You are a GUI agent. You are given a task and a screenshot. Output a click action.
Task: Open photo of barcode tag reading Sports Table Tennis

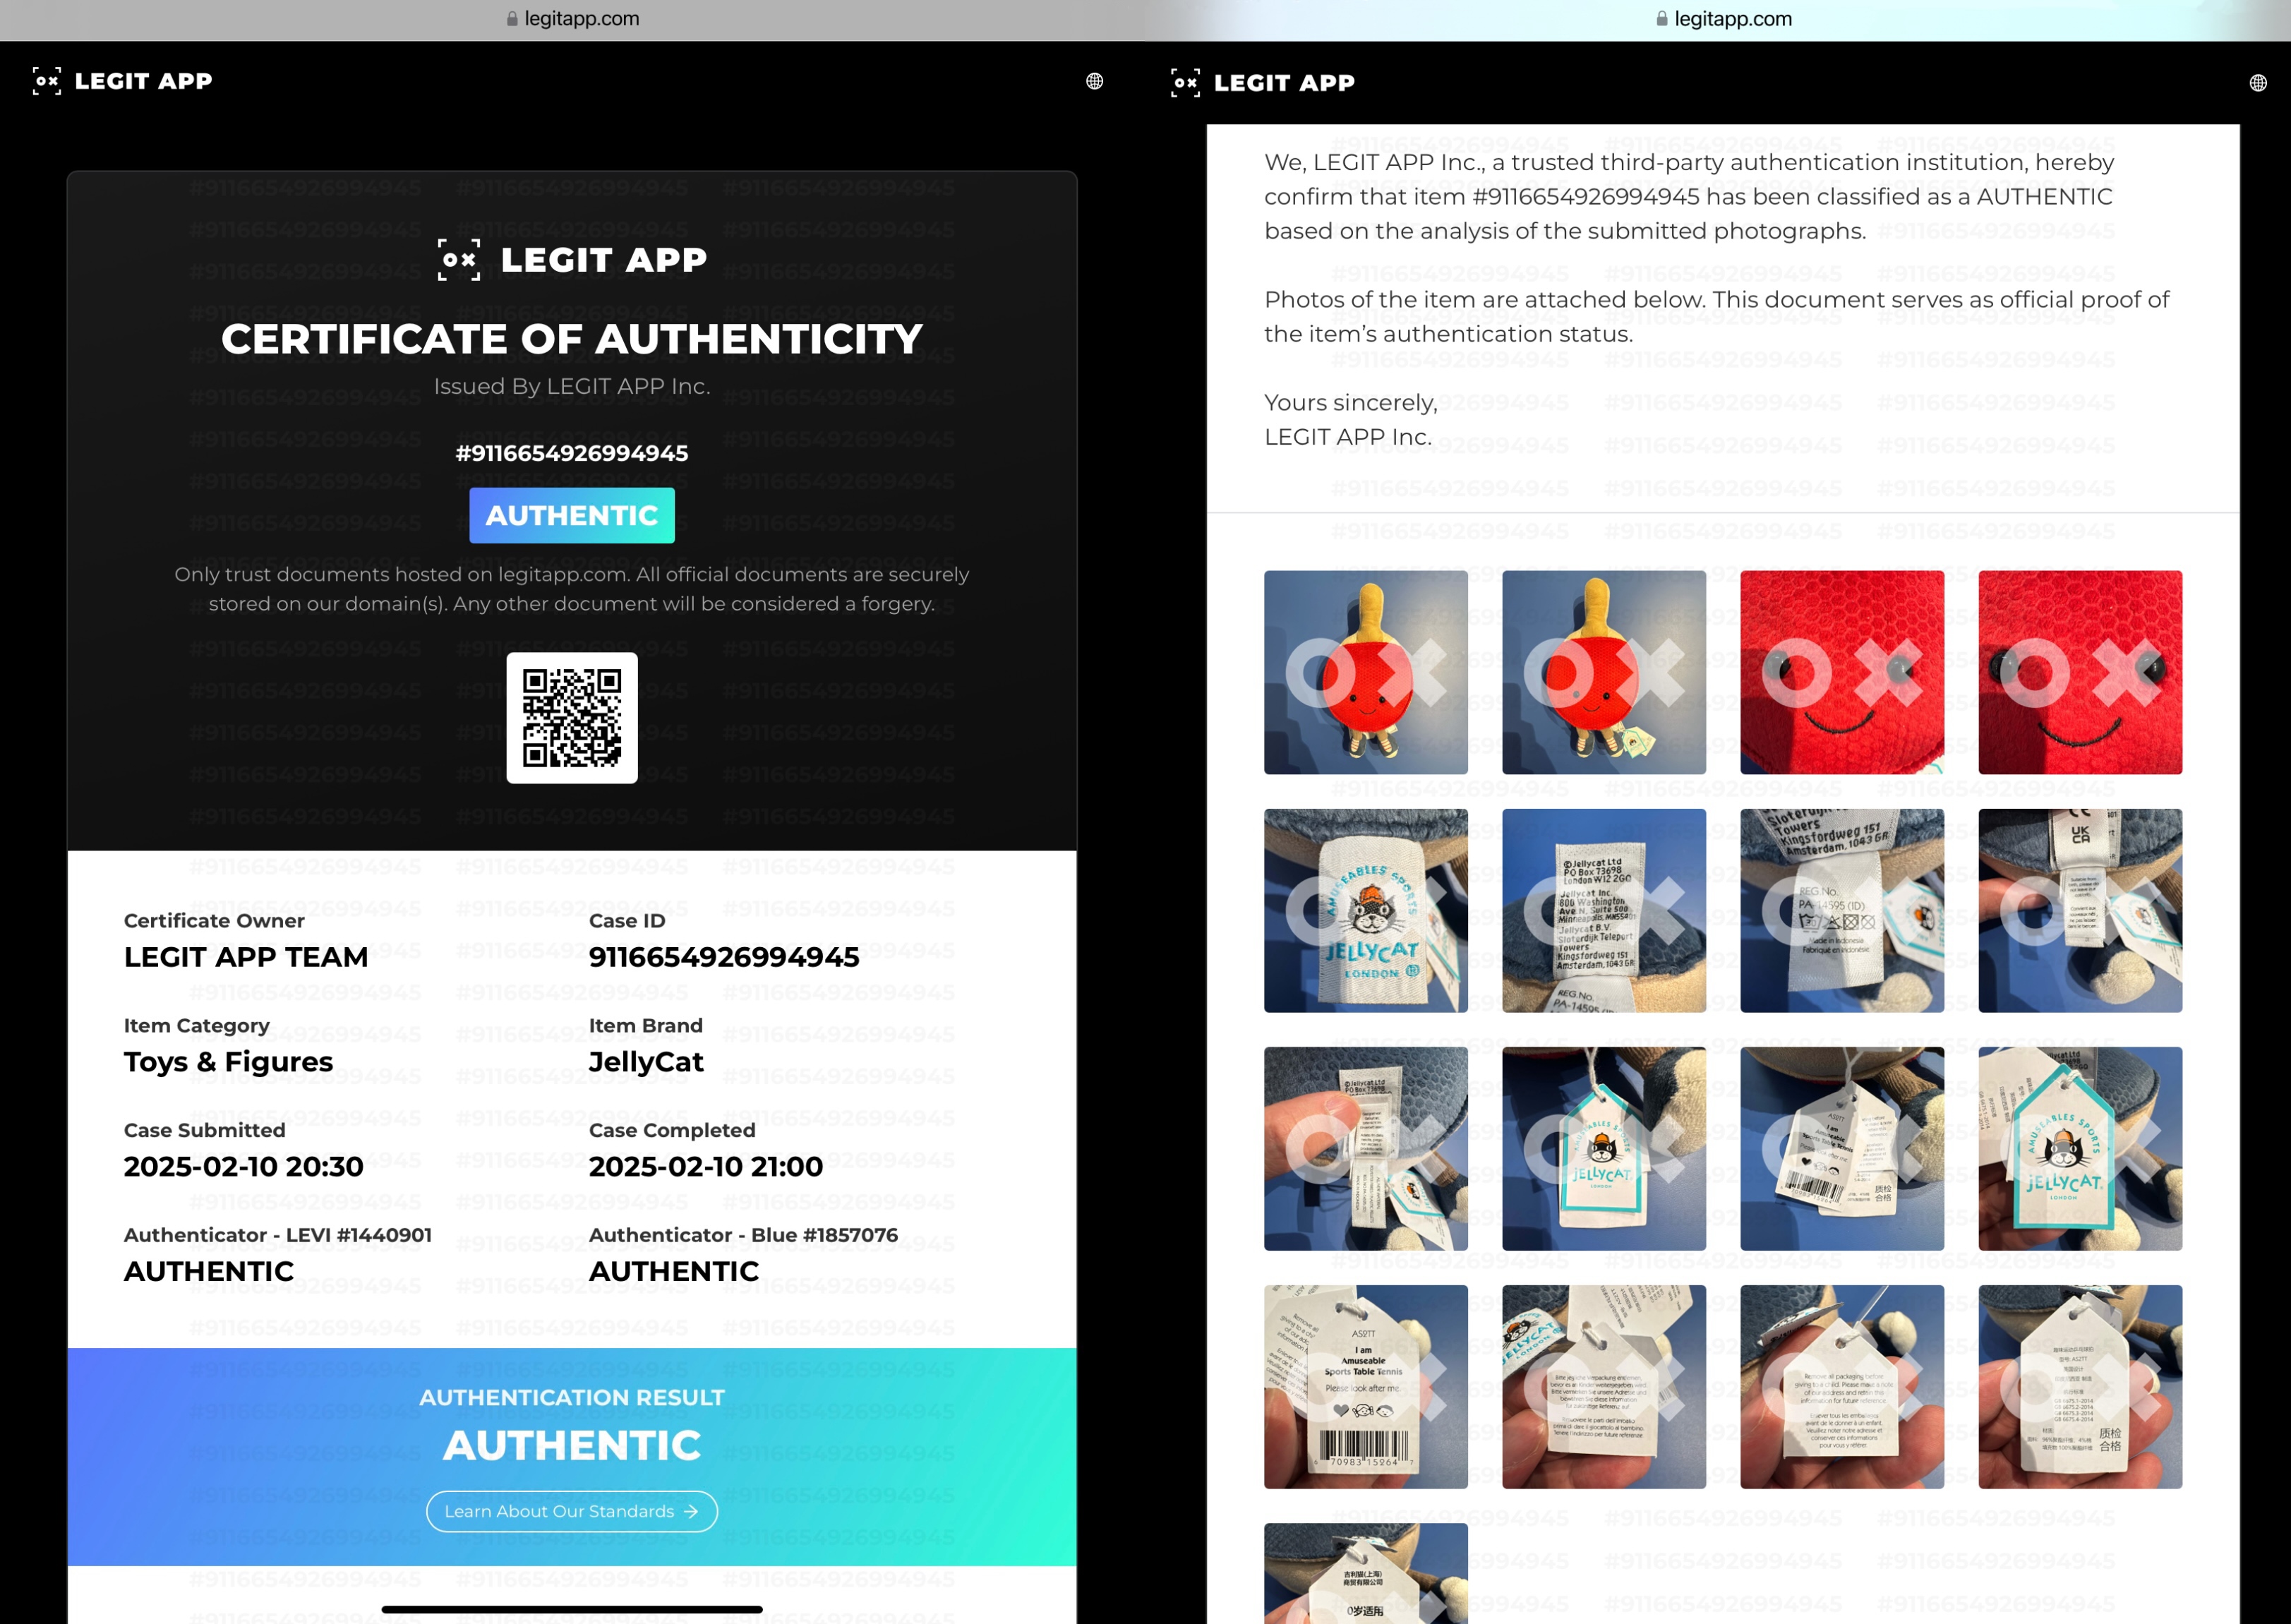point(1366,1387)
